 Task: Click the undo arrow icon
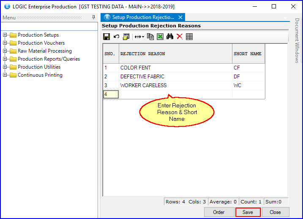116,37
